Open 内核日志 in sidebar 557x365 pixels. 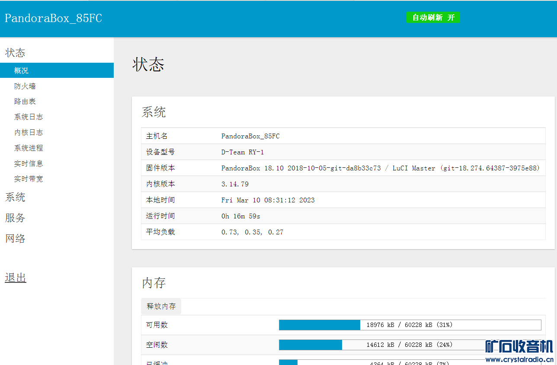[28, 133]
